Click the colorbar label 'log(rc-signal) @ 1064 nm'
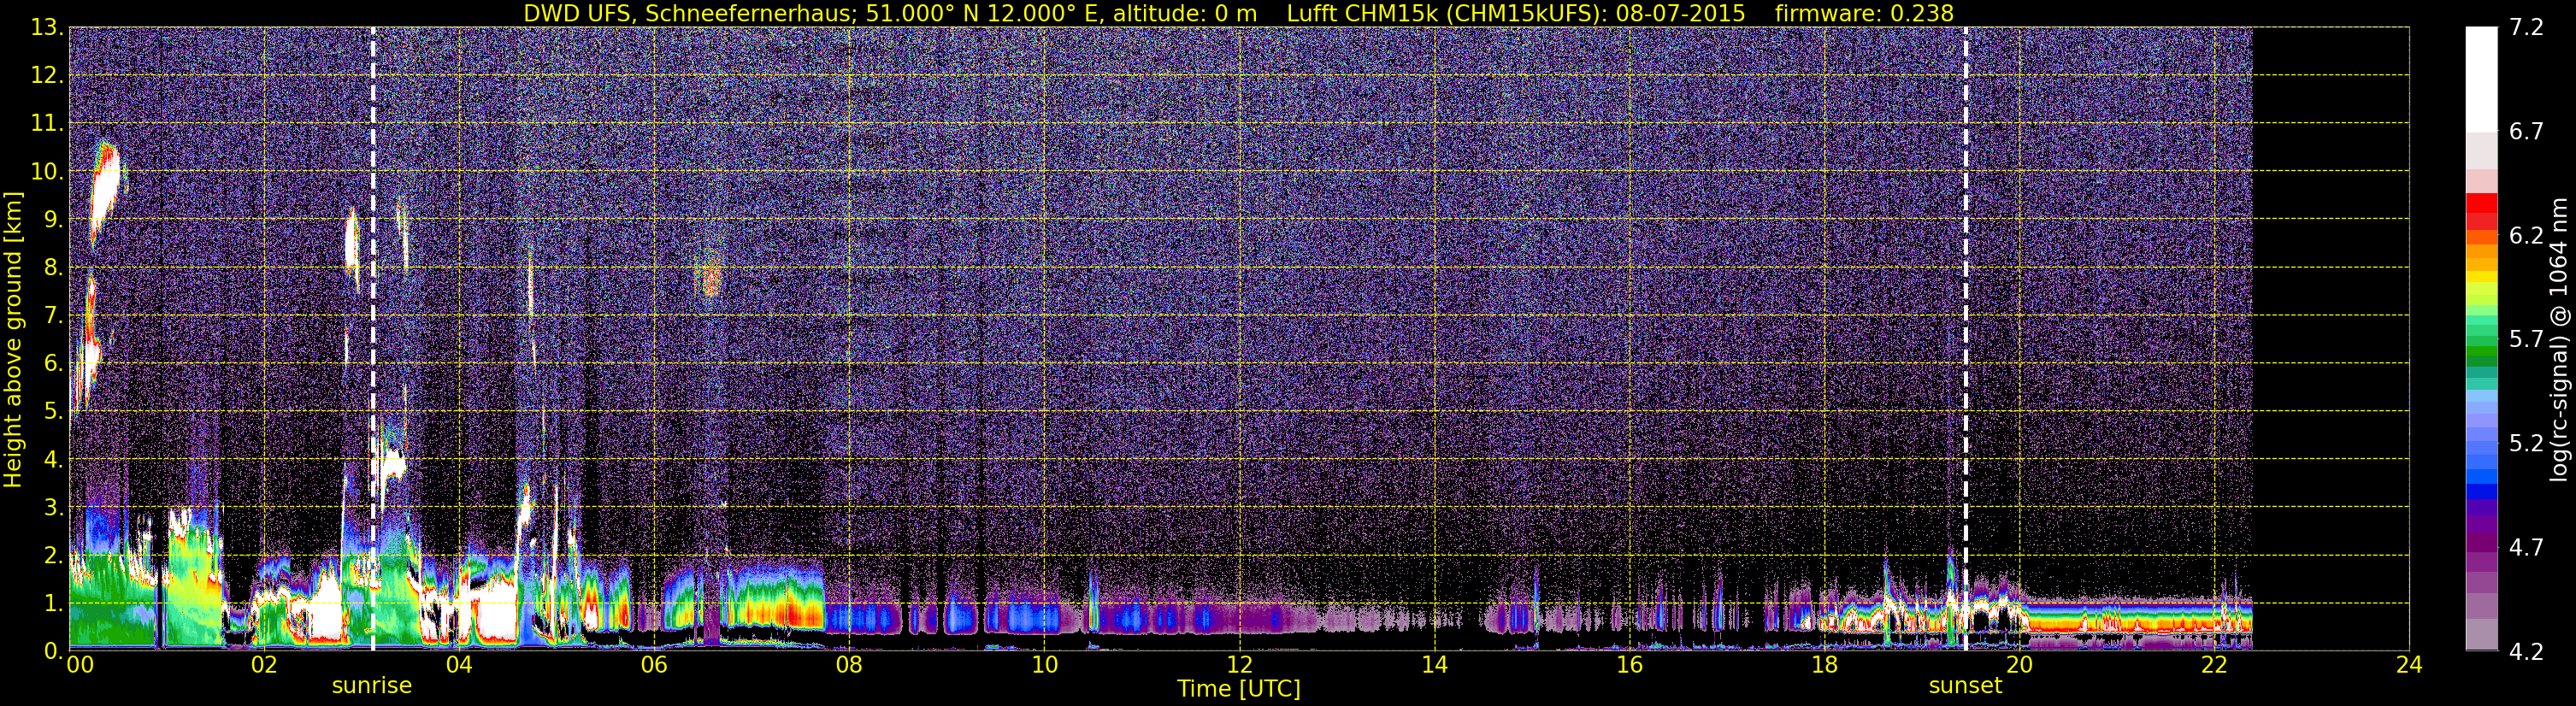The width and height of the screenshot is (2576, 706). pos(2558,339)
